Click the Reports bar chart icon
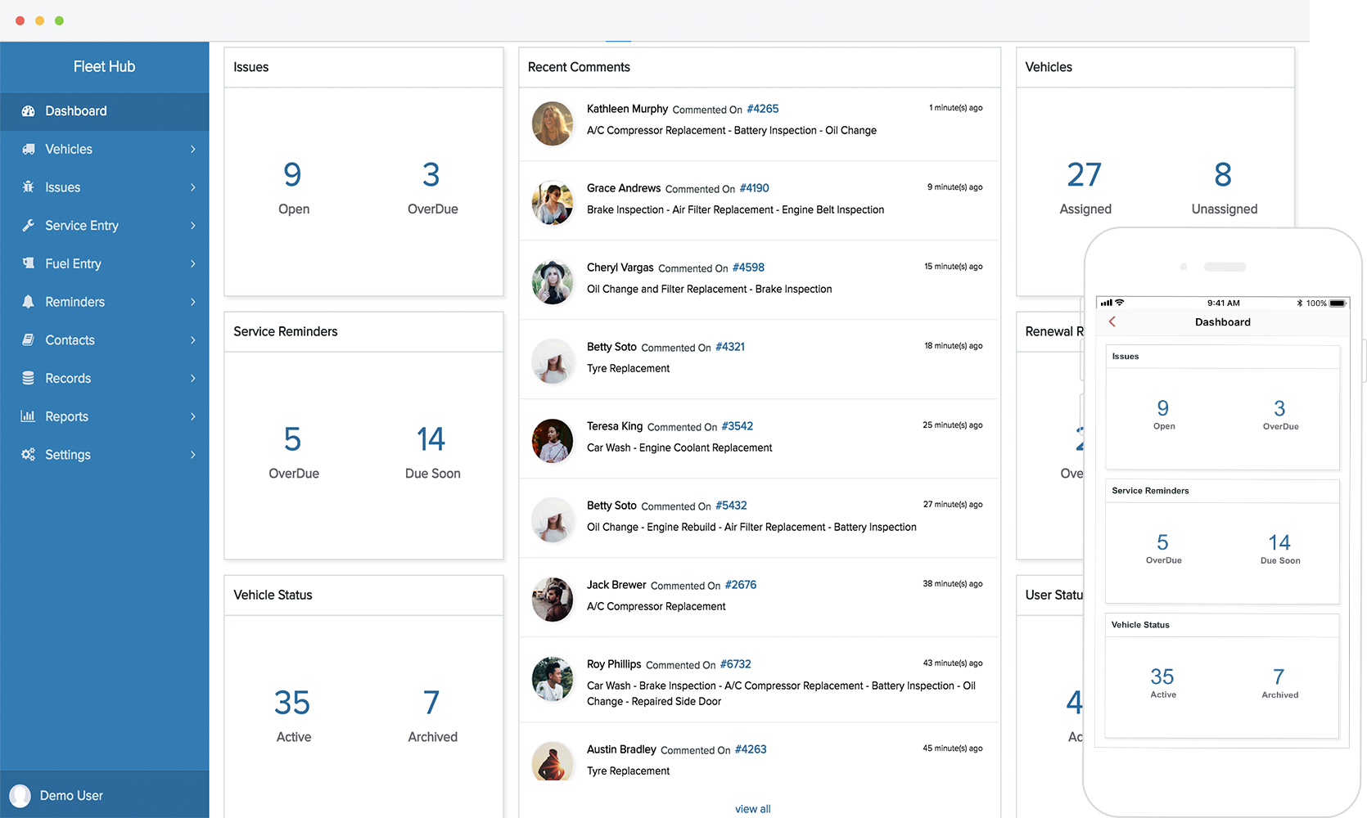 tap(28, 416)
